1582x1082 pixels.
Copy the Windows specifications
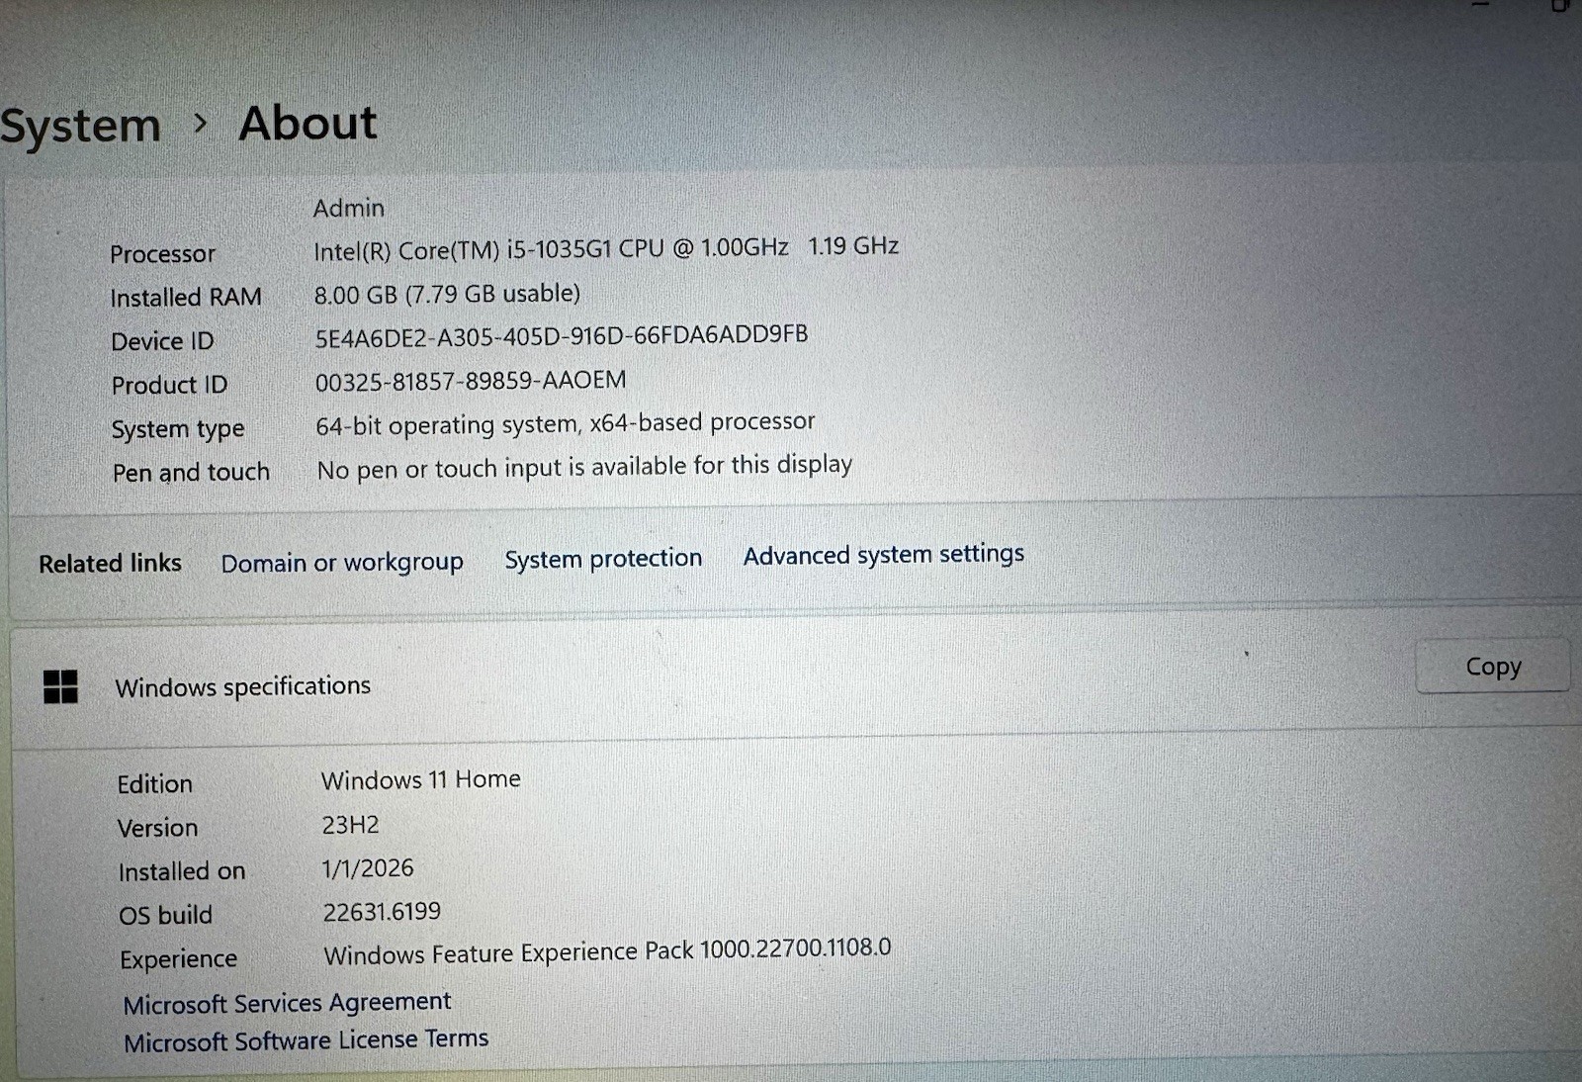coord(1493,667)
